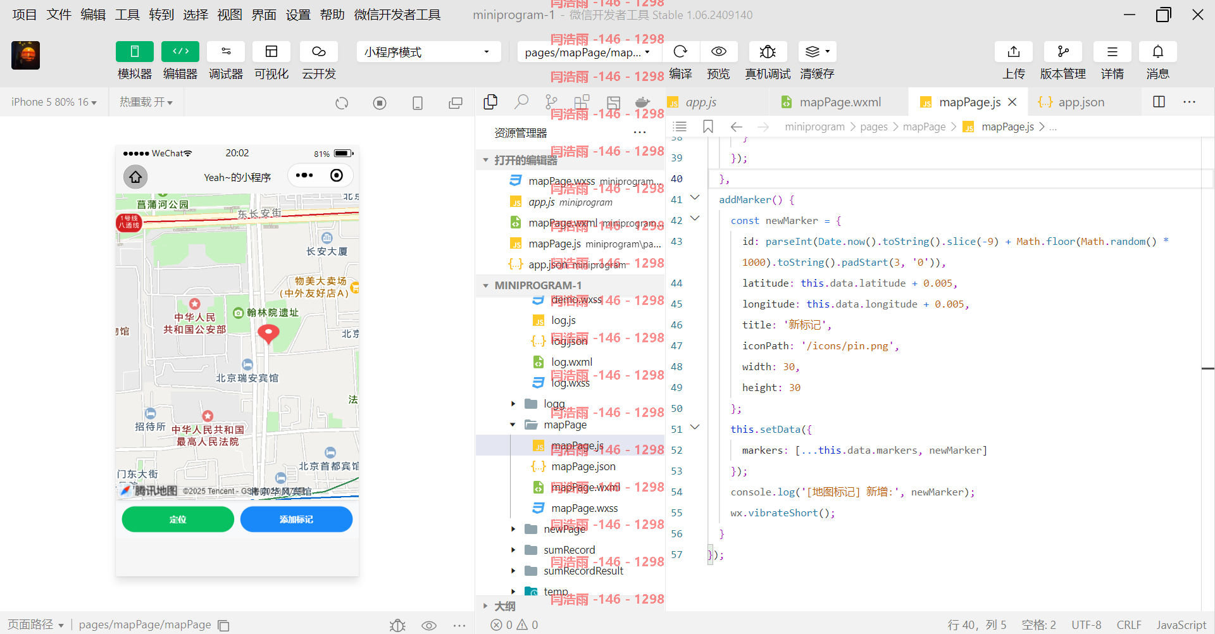Click the blue 添加标记 button in simulator
Screen dimensions: 1215x634
(296, 519)
